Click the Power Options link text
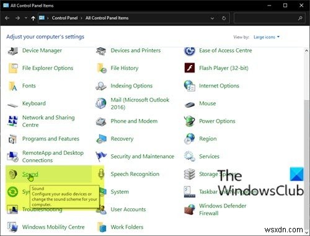Screen dimensions: 310x236 pos(217,121)
